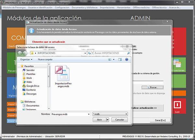
Task: Open the Work folder shortcut
Action: [x=29, y=78]
